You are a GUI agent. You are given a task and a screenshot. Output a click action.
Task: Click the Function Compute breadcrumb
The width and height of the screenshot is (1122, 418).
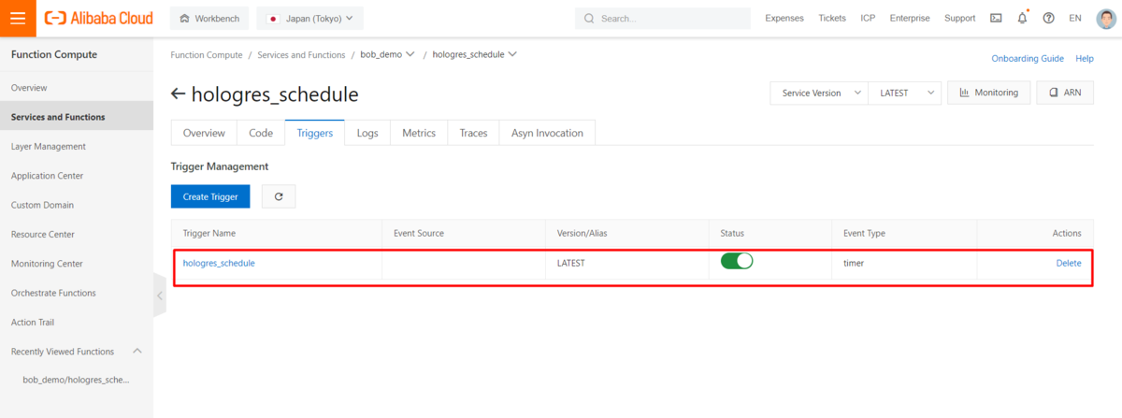[207, 55]
